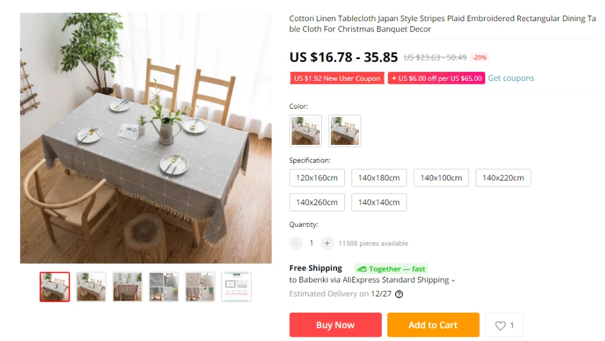View the size chart thumbnail at the end
Viewport: 605px width, 341px height.
tap(237, 287)
